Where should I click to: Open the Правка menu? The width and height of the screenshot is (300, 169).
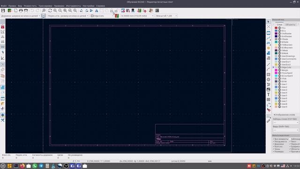click(12, 6)
